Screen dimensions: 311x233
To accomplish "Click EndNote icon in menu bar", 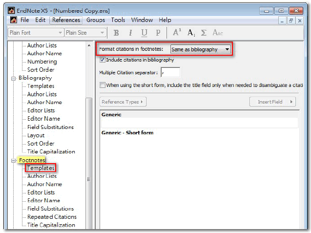I will (14, 20).
